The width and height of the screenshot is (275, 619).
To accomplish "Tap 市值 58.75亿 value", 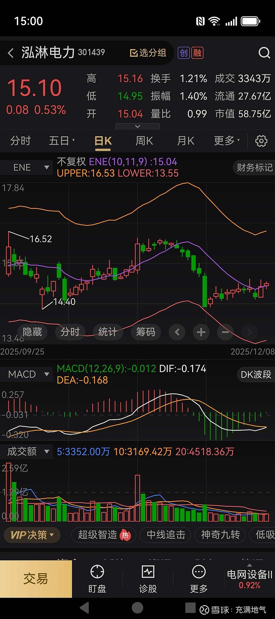I will pyautogui.click(x=243, y=114).
